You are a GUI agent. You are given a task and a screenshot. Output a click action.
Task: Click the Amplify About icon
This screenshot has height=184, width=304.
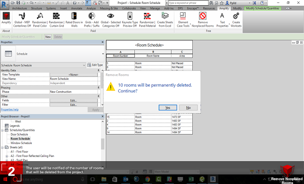click(6, 18)
